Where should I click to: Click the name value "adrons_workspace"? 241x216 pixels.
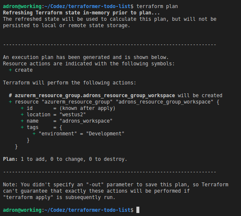point(86,121)
